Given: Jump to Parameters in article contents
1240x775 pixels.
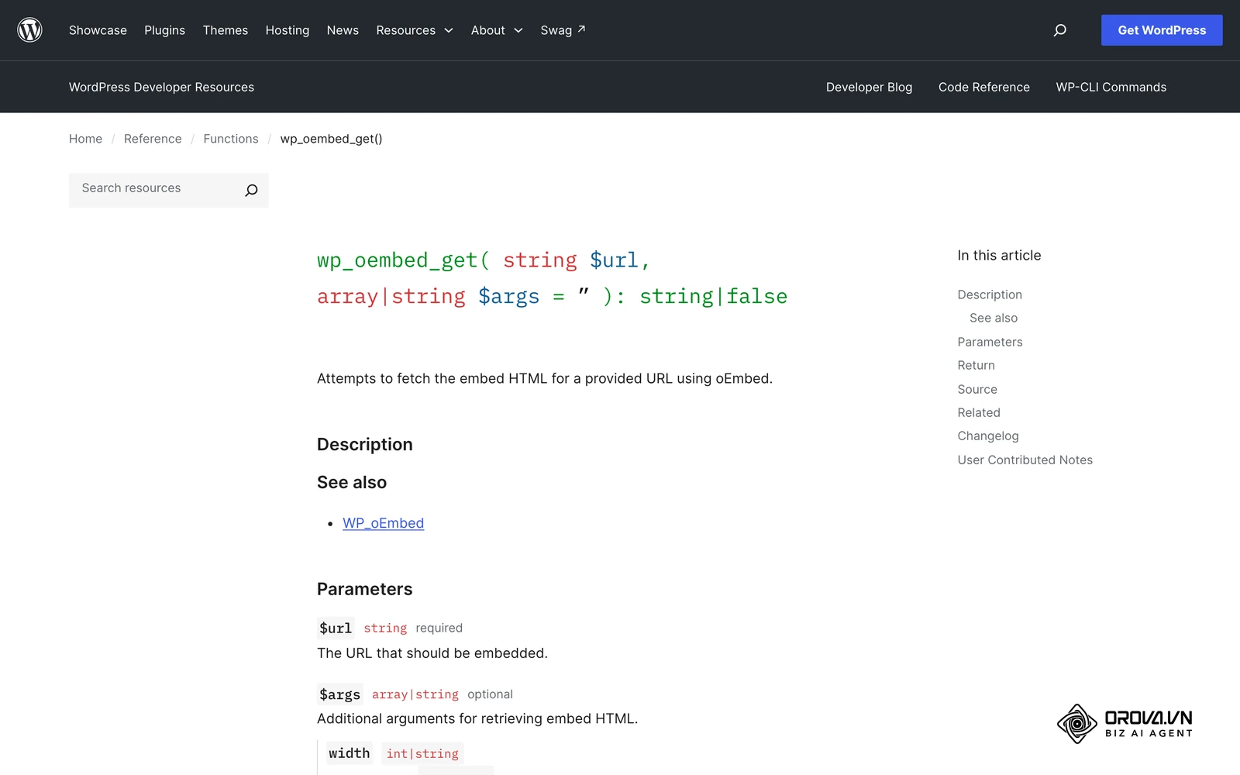Looking at the screenshot, I should [990, 342].
